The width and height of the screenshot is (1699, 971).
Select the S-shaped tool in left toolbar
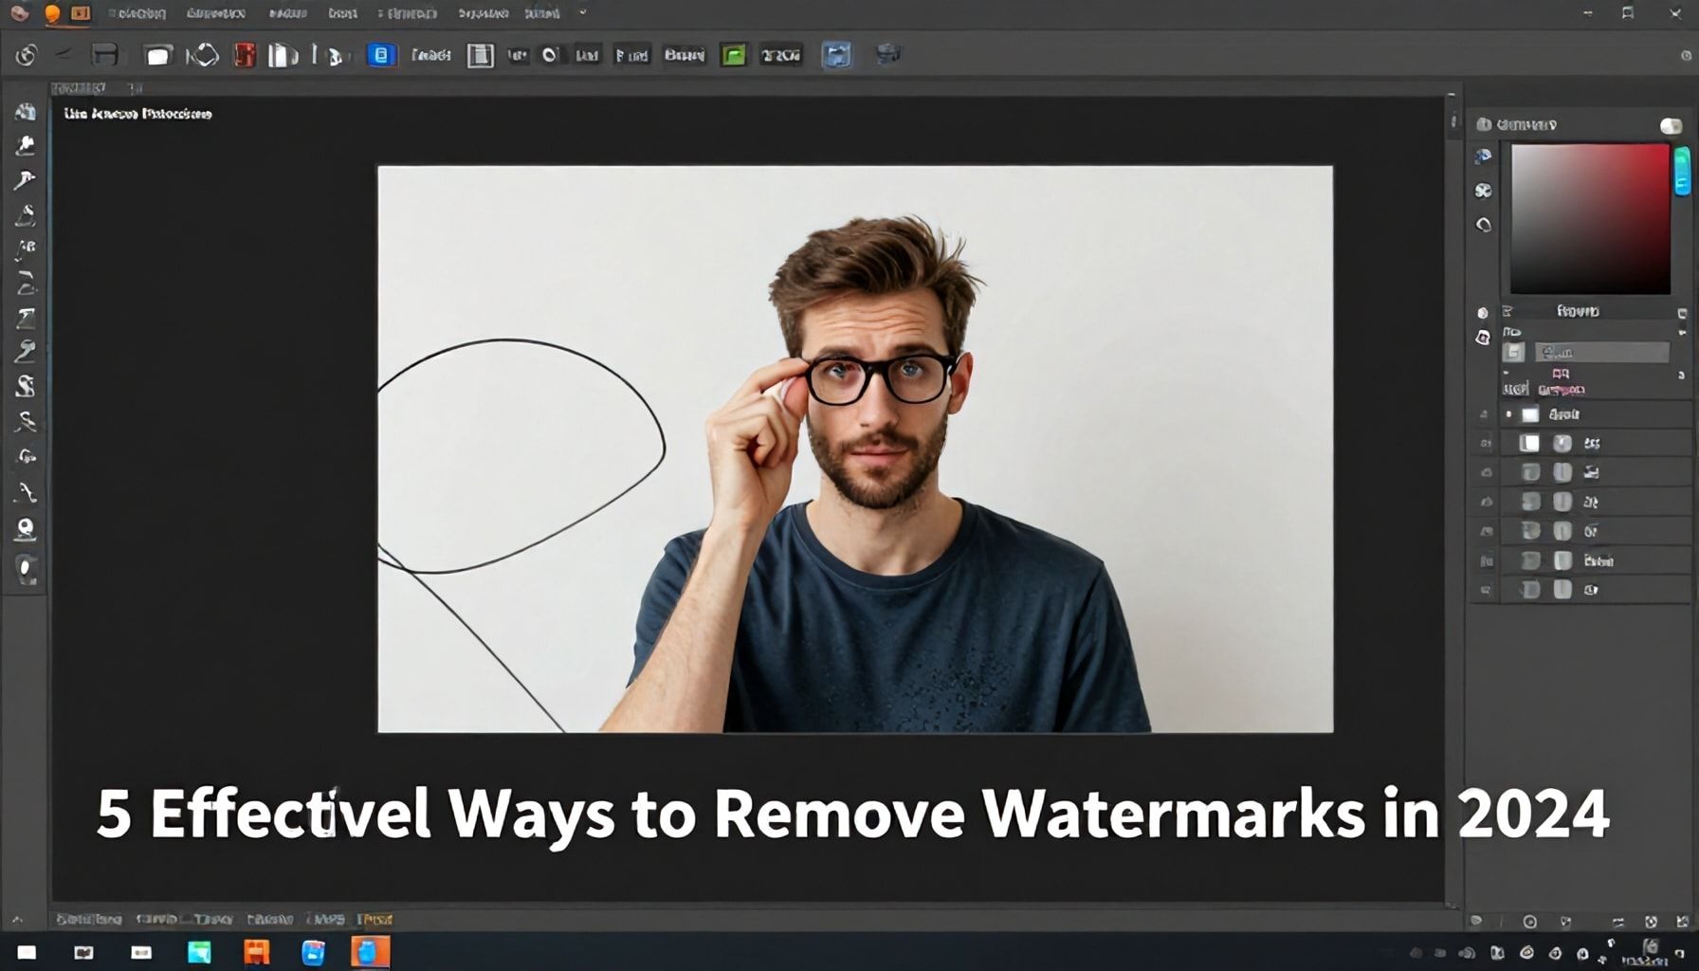tap(26, 386)
